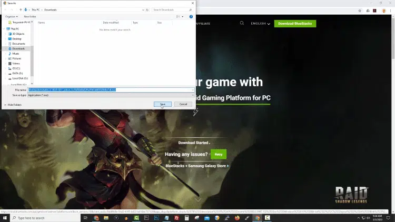Cancel the Save As dialog

pos(183,104)
